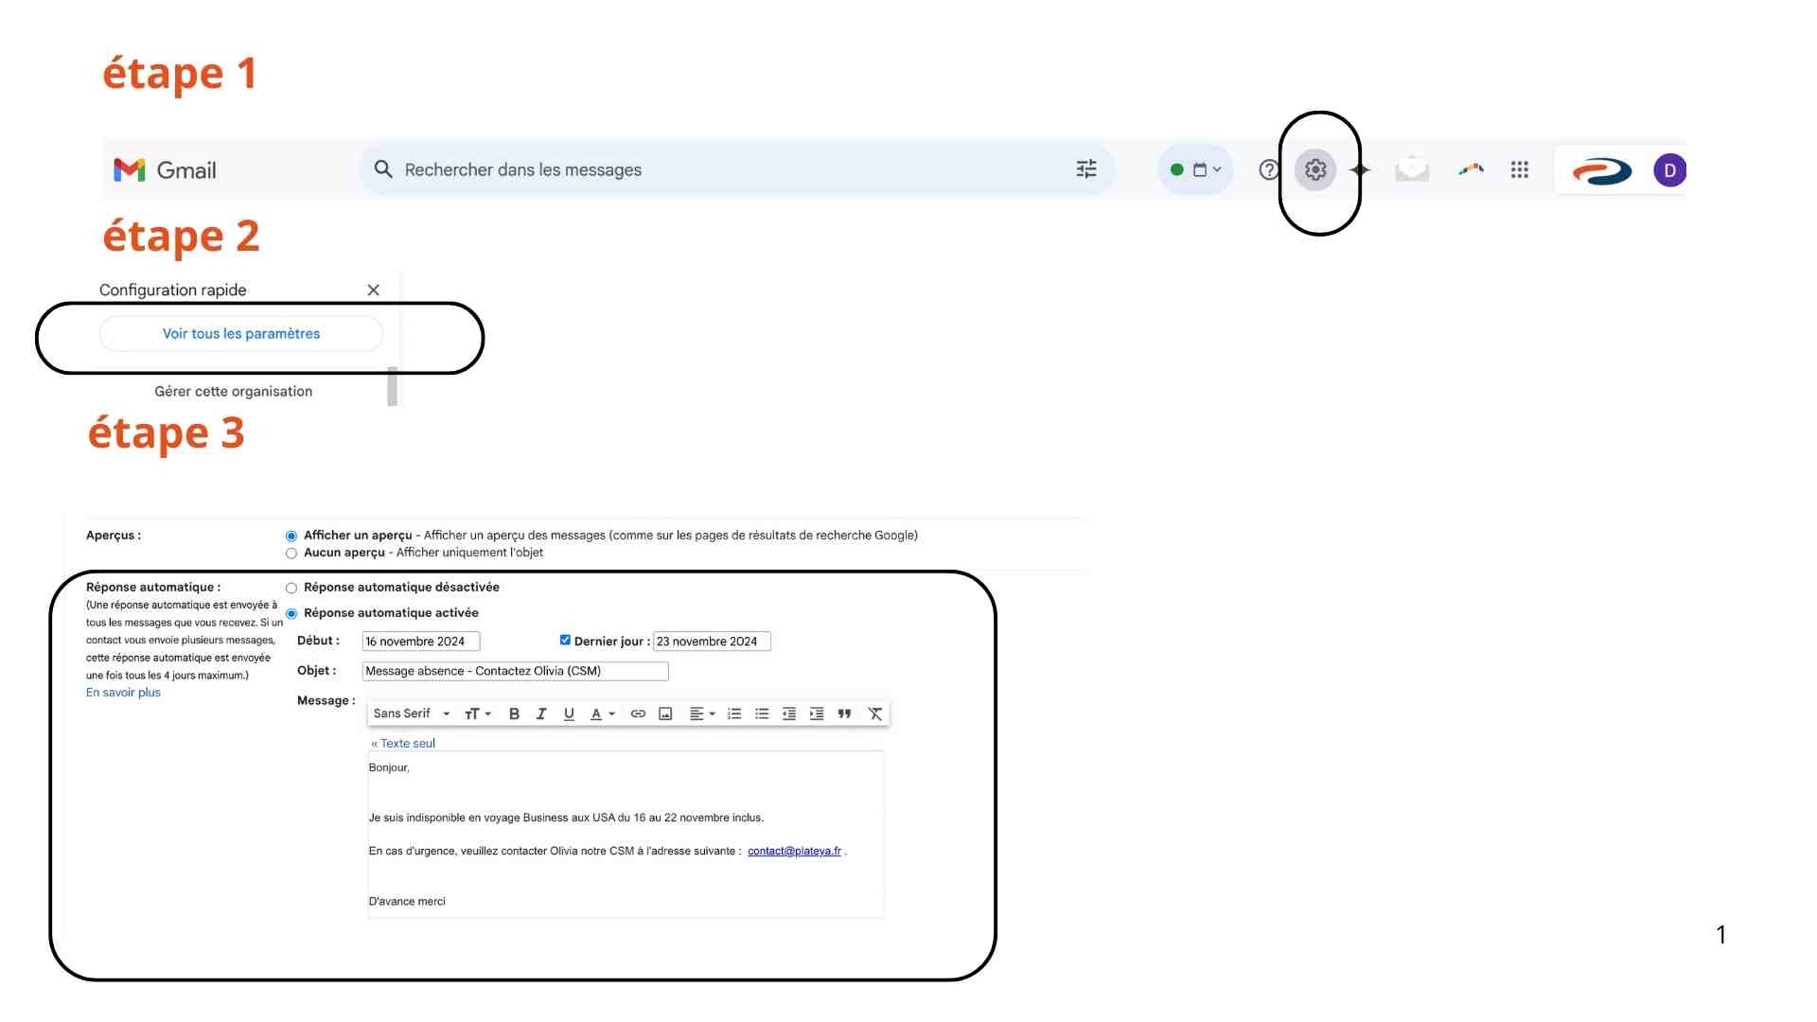
Task: Click the quick settings panel scrollbar
Action: click(392, 386)
